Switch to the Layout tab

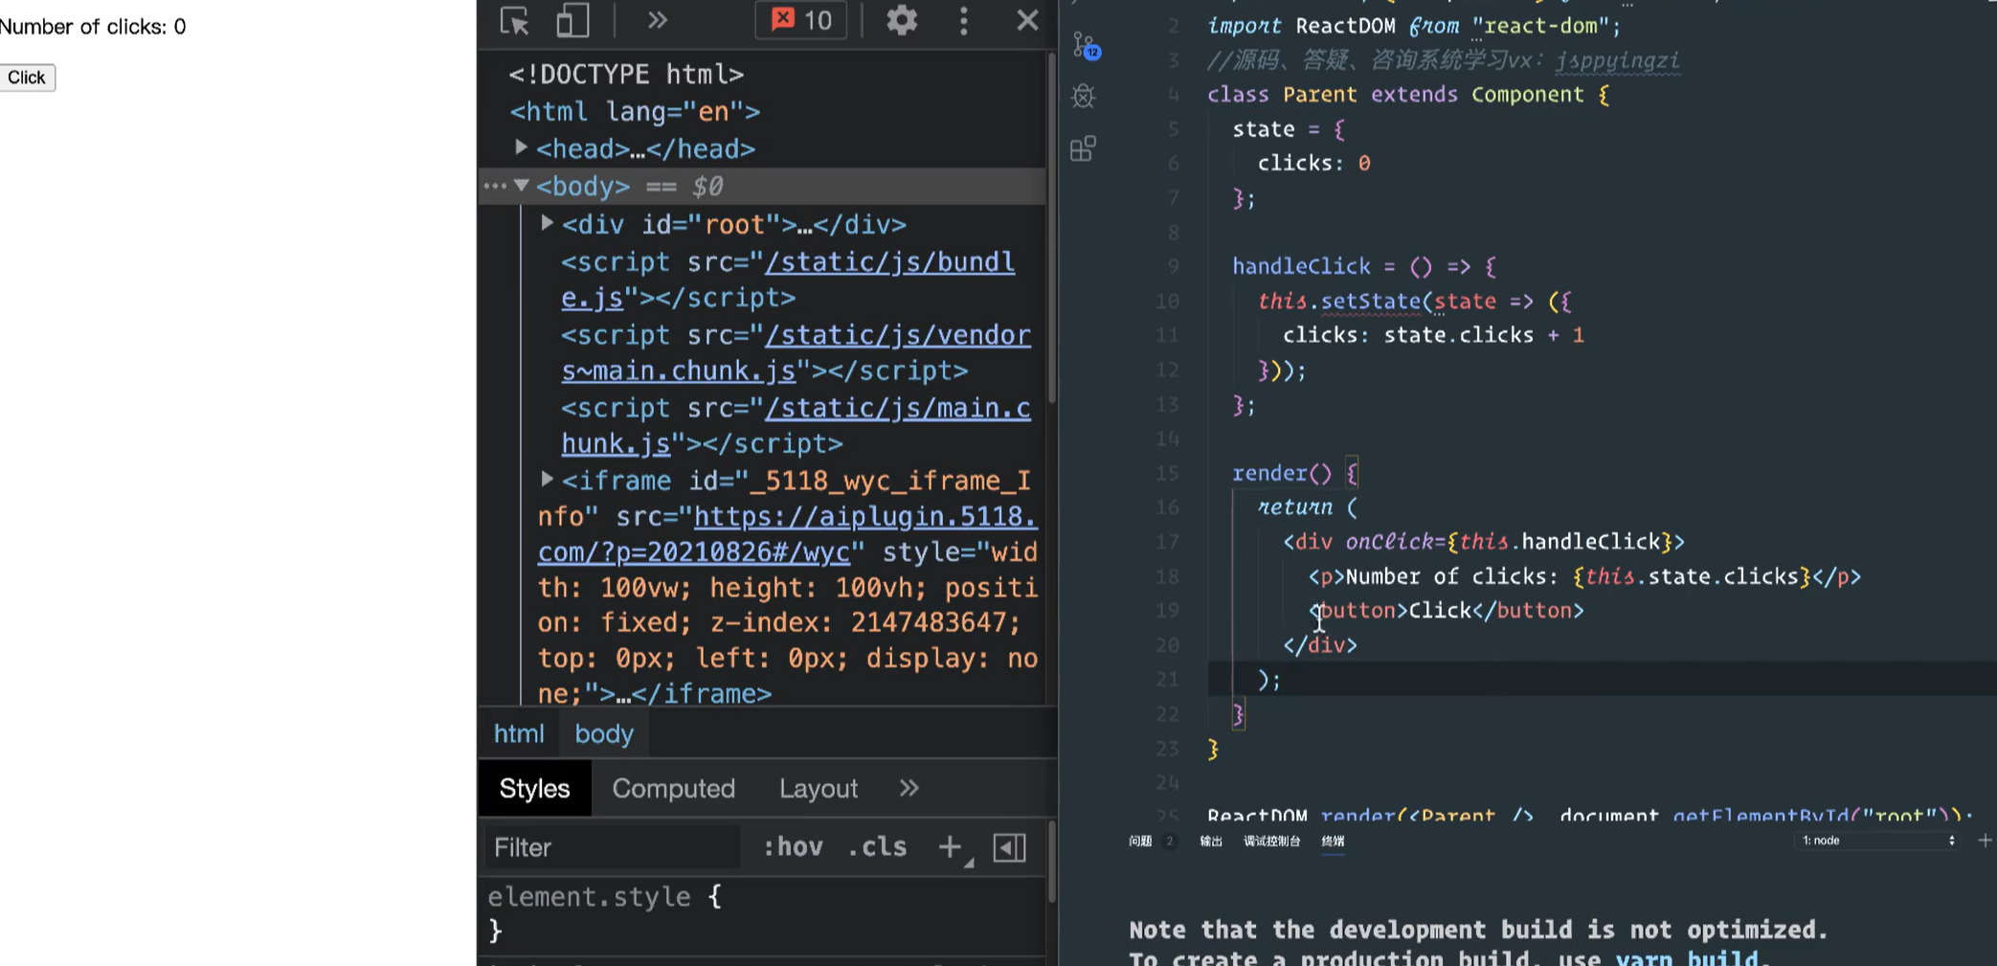coord(818,788)
